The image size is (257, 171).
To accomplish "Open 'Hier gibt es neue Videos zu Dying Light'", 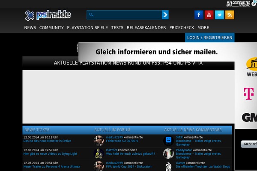I will pos(50,153).
